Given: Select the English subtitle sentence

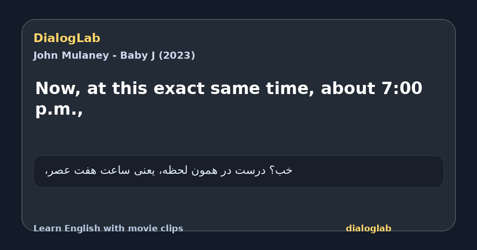Looking at the screenshot, I should [x=229, y=98].
